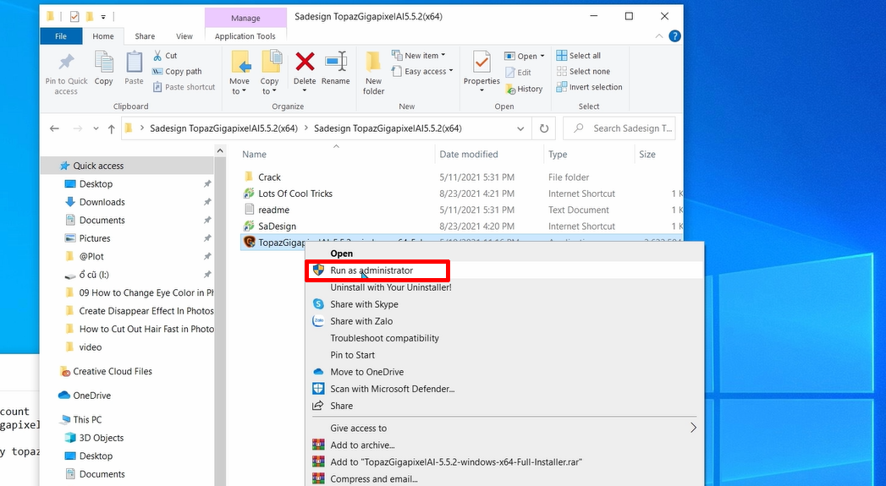Screen dimensions: 886x486
Task: Click Share with Skype menu entry
Action: pos(364,304)
